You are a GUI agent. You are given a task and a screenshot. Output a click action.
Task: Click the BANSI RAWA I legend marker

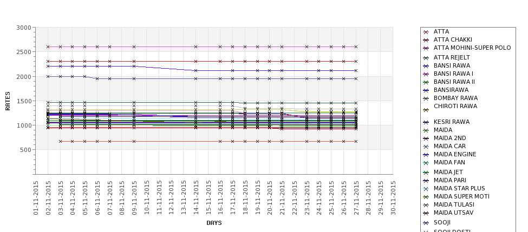pyautogui.click(x=426, y=74)
